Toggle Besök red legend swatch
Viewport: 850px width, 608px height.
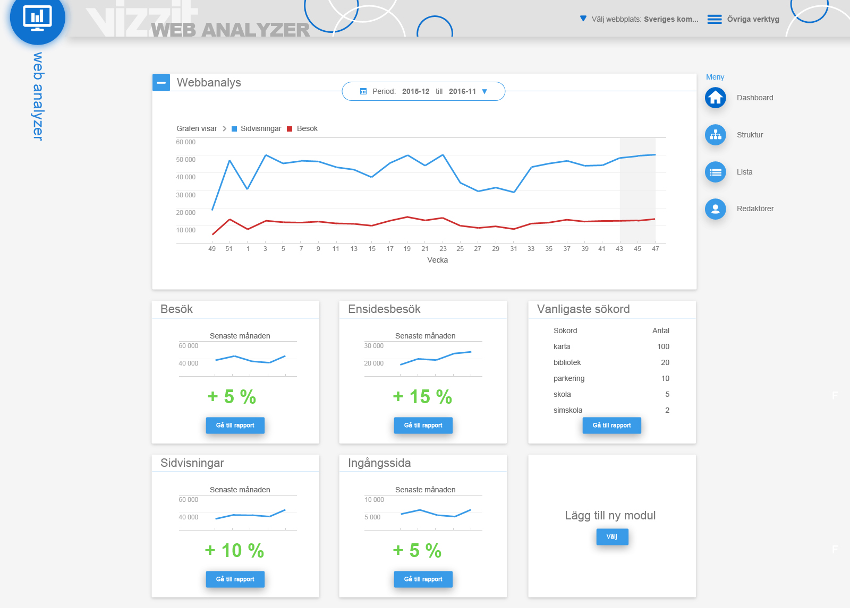point(290,129)
